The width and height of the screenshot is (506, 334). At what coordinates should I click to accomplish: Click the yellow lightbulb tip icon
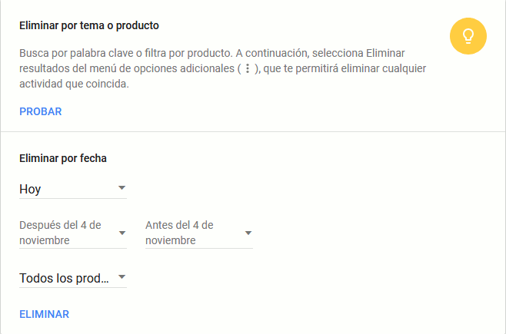pyautogui.click(x=468, y=36)
